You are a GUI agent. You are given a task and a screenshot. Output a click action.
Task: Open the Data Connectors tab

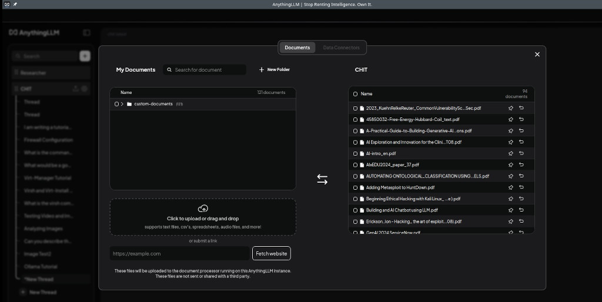pos(341,48)
